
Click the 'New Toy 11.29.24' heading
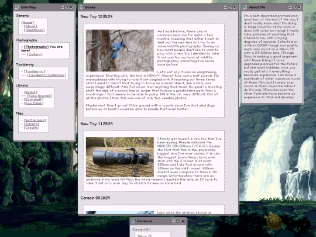(97, 123)
